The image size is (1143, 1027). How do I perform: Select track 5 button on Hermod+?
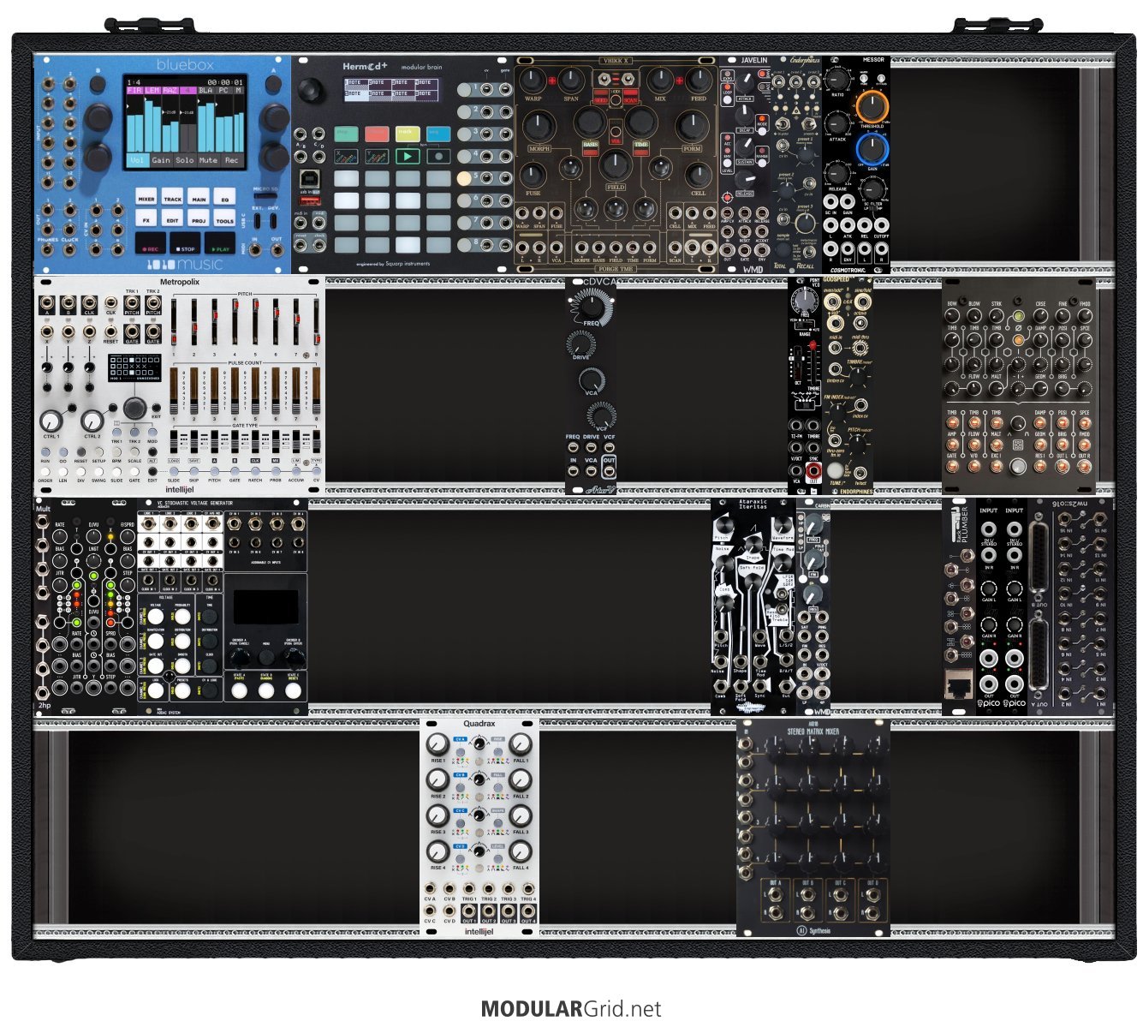coord(465,178)
